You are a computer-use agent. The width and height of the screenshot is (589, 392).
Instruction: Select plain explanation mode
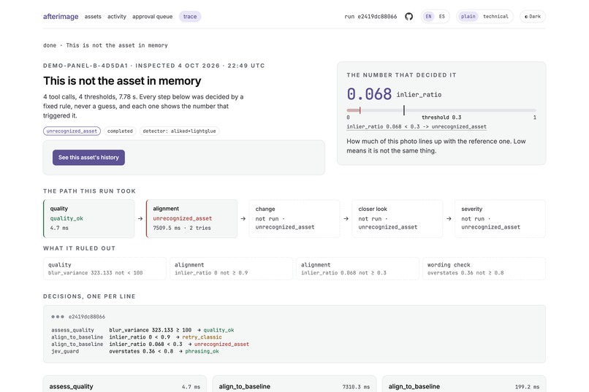468,17
